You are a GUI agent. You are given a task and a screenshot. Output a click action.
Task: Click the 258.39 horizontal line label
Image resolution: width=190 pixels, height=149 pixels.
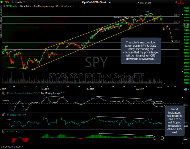point(177,15)
